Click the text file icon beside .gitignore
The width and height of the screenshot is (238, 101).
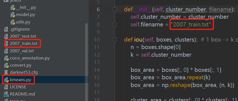point(6,29)
